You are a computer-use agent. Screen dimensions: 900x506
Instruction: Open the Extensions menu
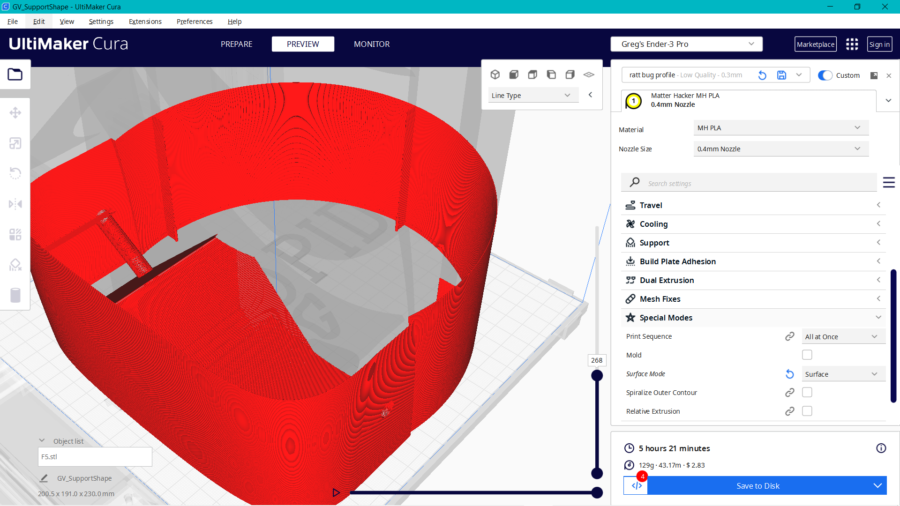[145, 22]
